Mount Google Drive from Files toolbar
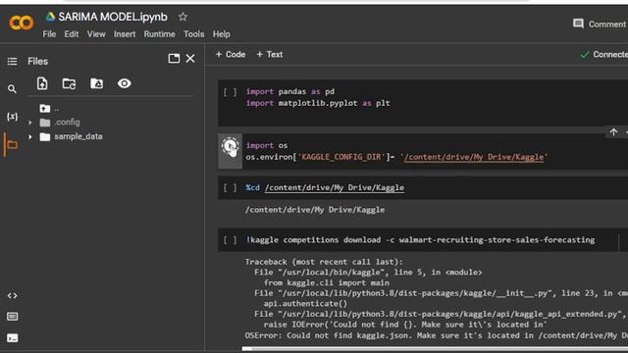The width and height of the screenshot is (628, 353). [x=96, y=83]
